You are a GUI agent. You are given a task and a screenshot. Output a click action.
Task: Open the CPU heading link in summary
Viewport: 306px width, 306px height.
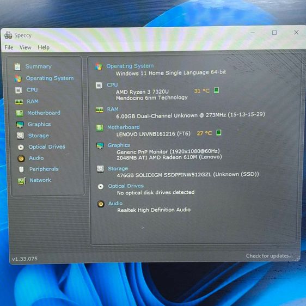[112, 85]
